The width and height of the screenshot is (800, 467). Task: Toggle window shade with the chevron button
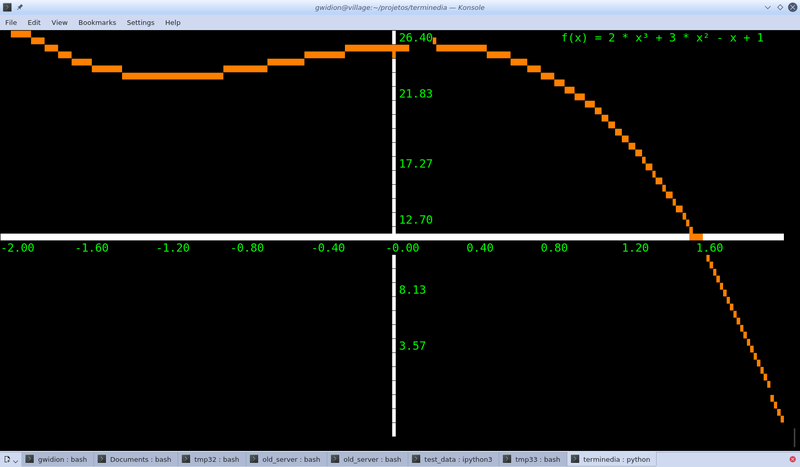(x=768, y=7)
